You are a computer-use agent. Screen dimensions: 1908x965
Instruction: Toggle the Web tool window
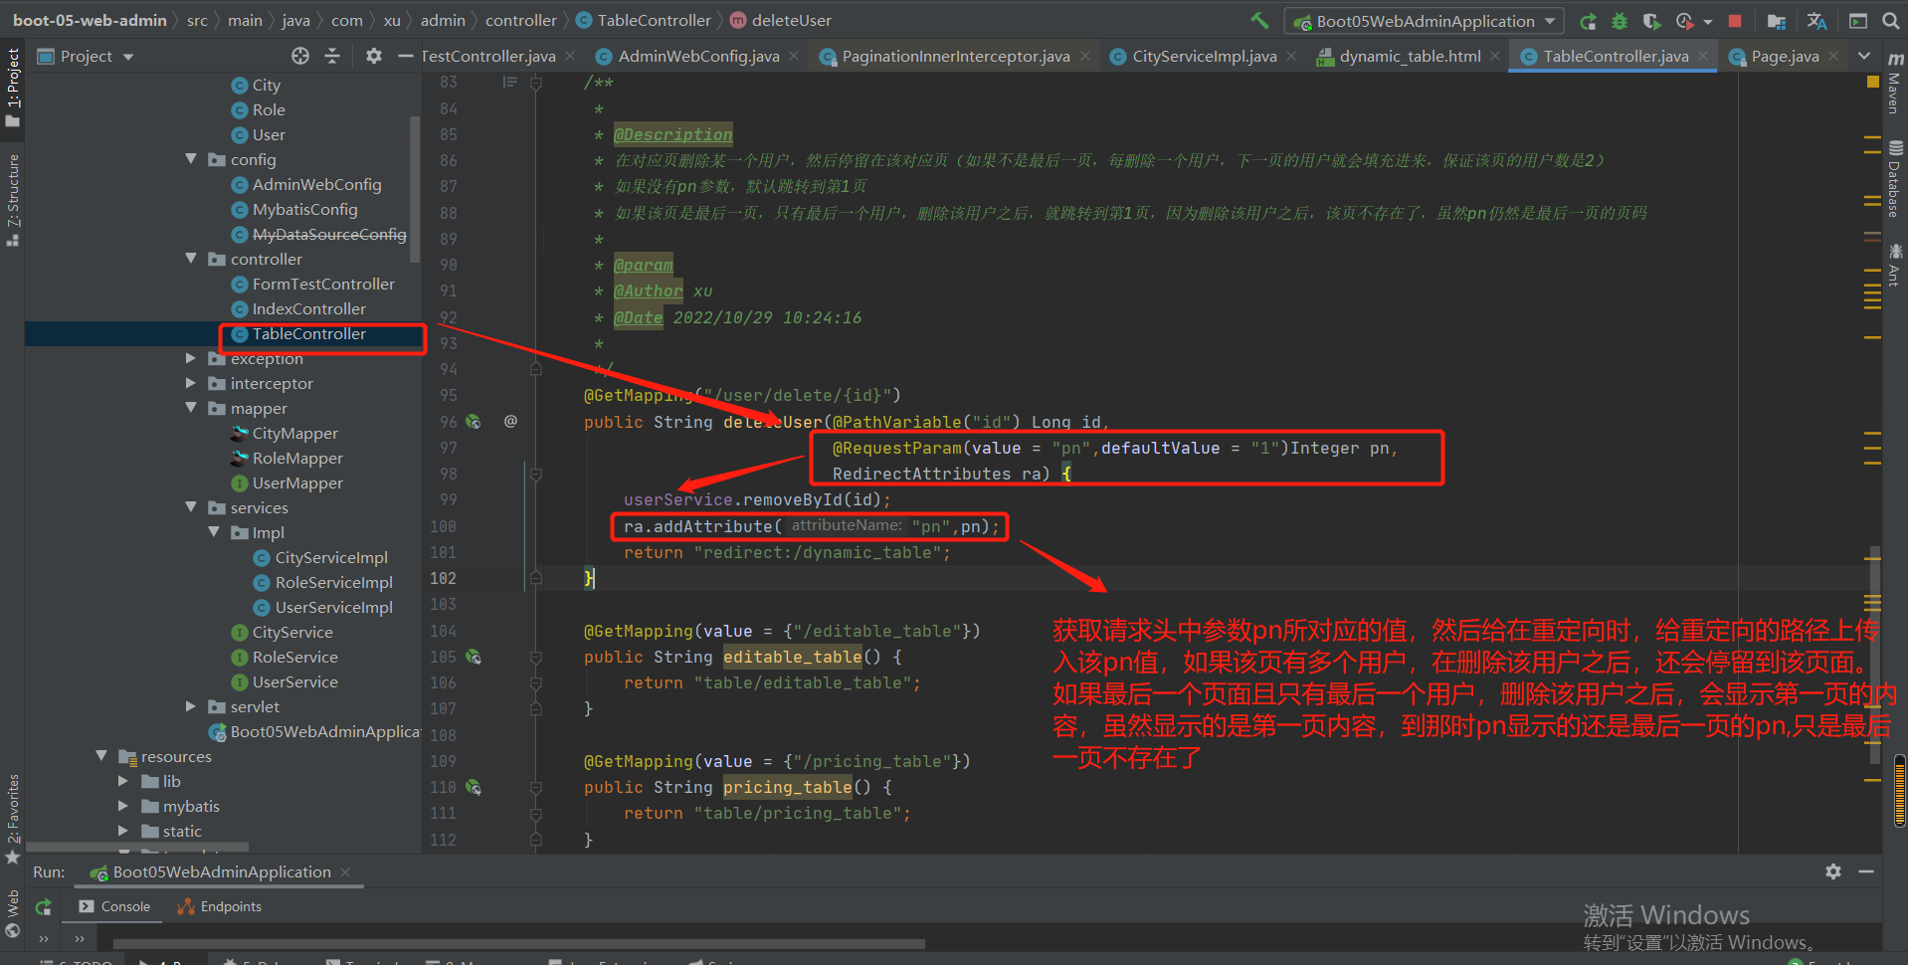(x=13, y=913)
